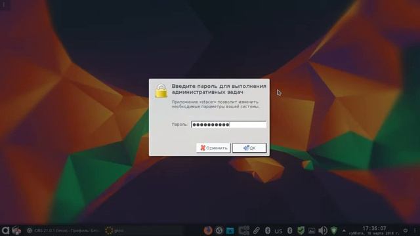Click the network speed monitor widget
This screenshot has height=236, width=420.
(x=244, y=230)
